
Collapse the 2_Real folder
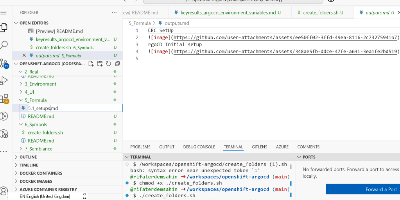[22, 72]
